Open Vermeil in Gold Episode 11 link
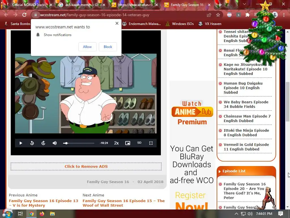This screenshot has width=290, height=218. 246,147
